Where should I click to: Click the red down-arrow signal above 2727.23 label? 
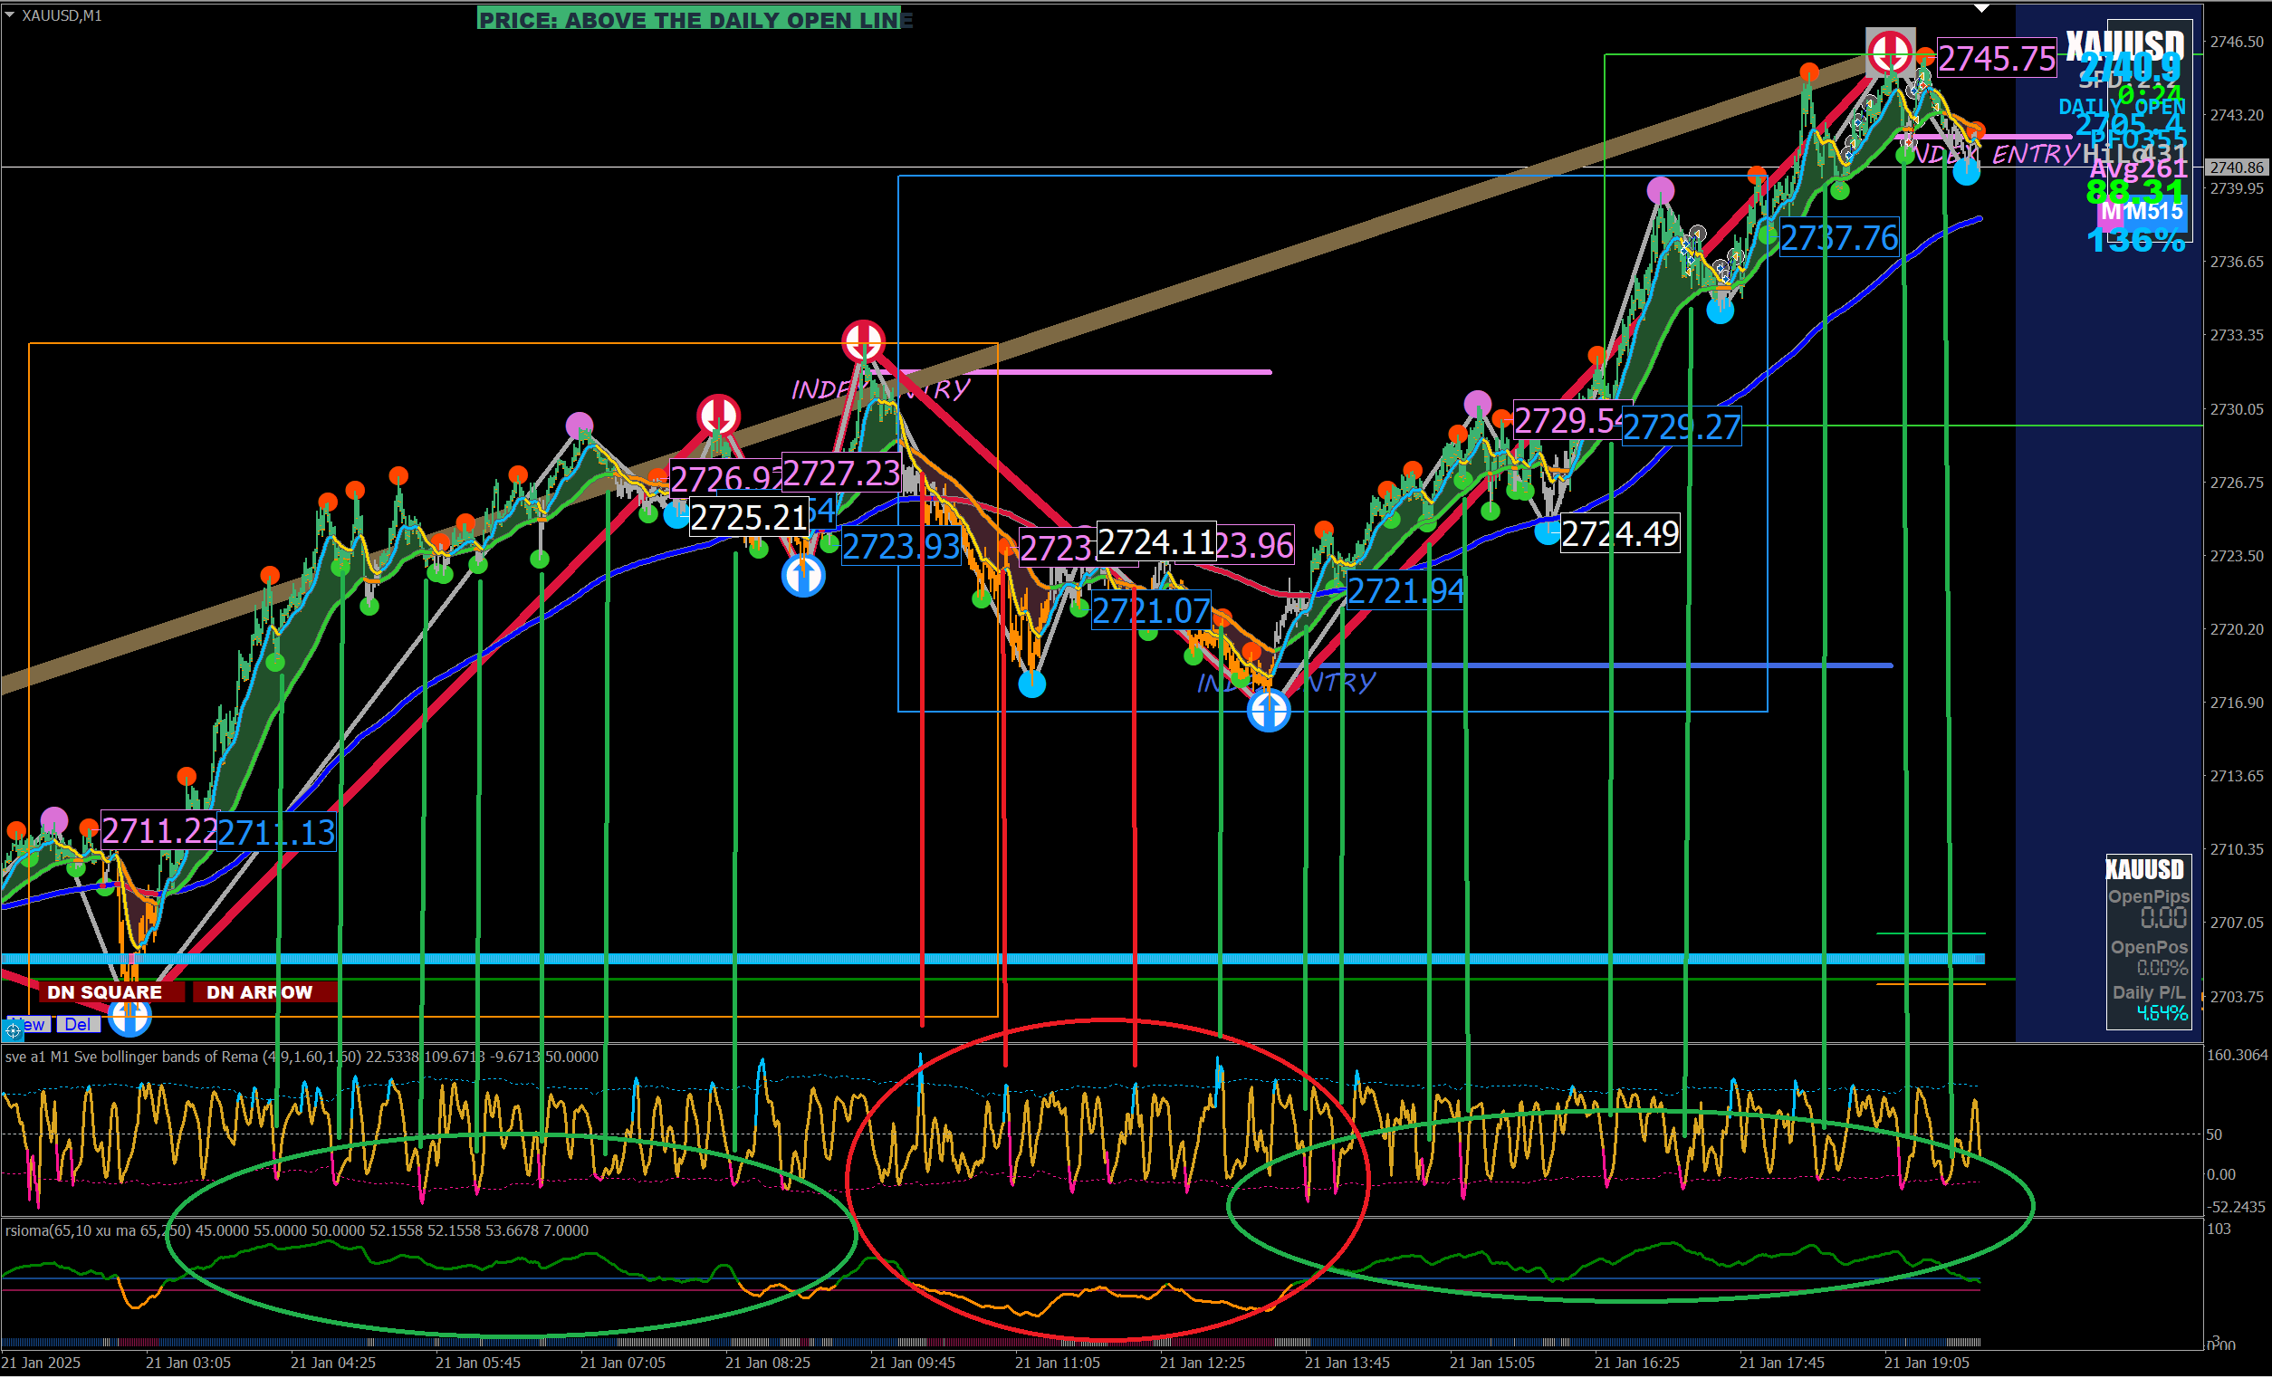(x=863, y=342)
